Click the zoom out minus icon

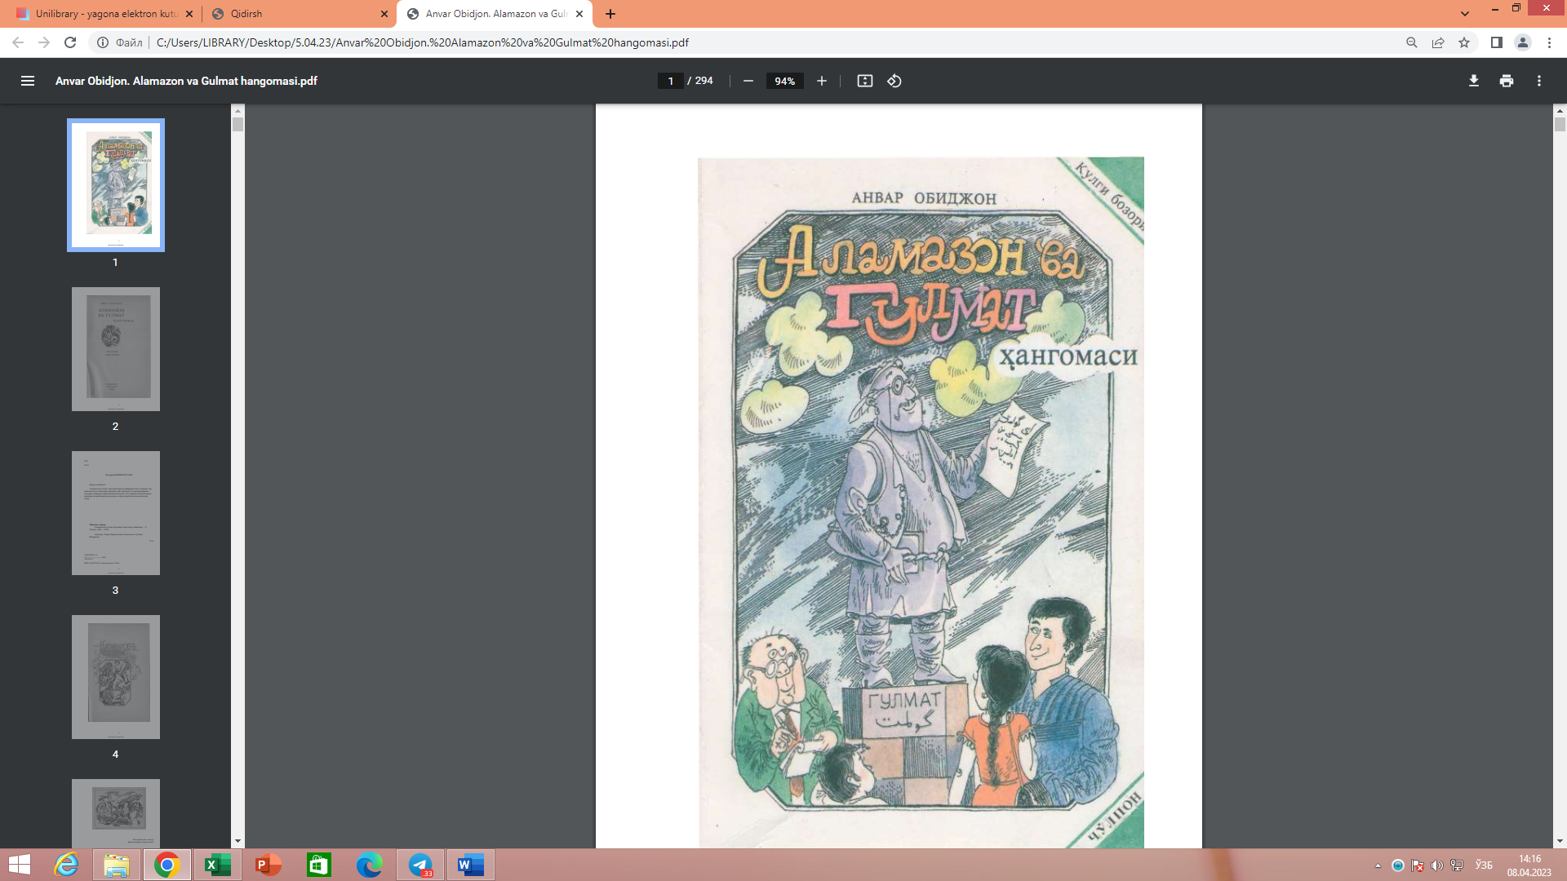click(748, 81)
